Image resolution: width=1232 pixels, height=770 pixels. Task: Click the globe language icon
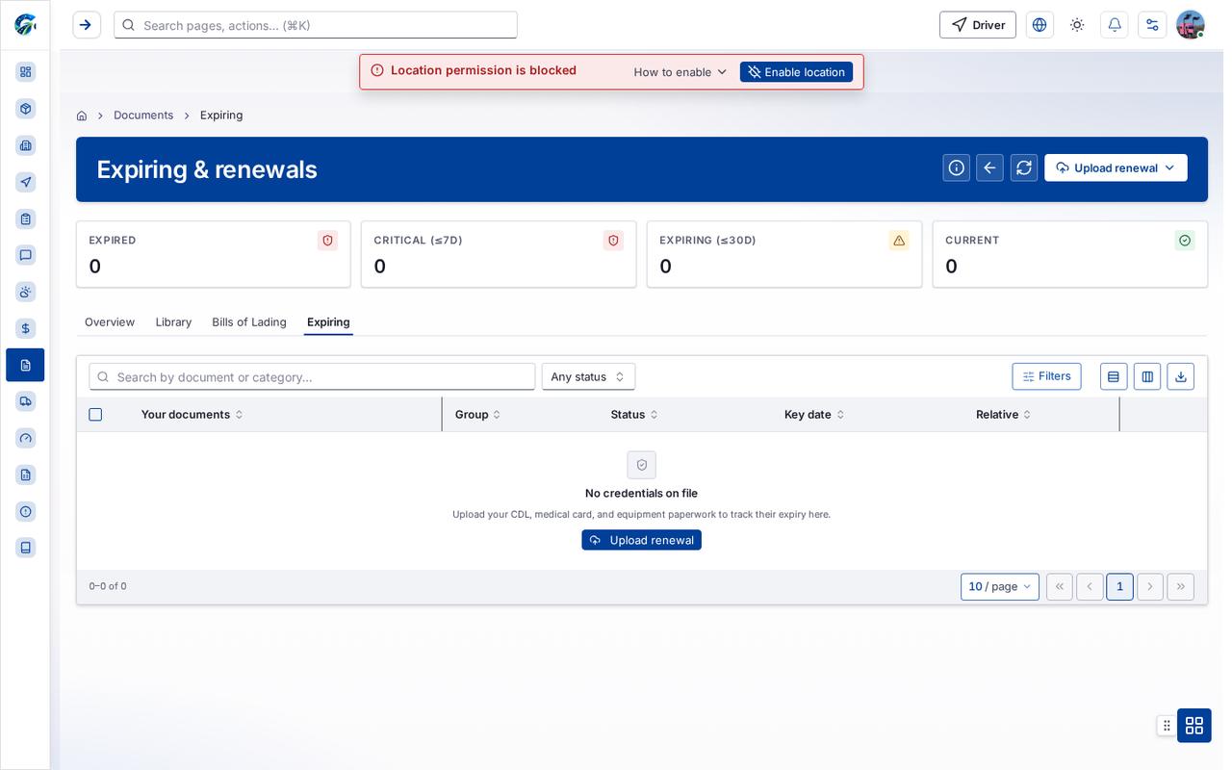click(x=1039, y=25)
